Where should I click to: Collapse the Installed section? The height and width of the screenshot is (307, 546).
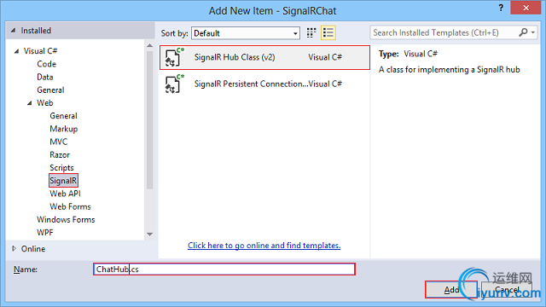14,31
